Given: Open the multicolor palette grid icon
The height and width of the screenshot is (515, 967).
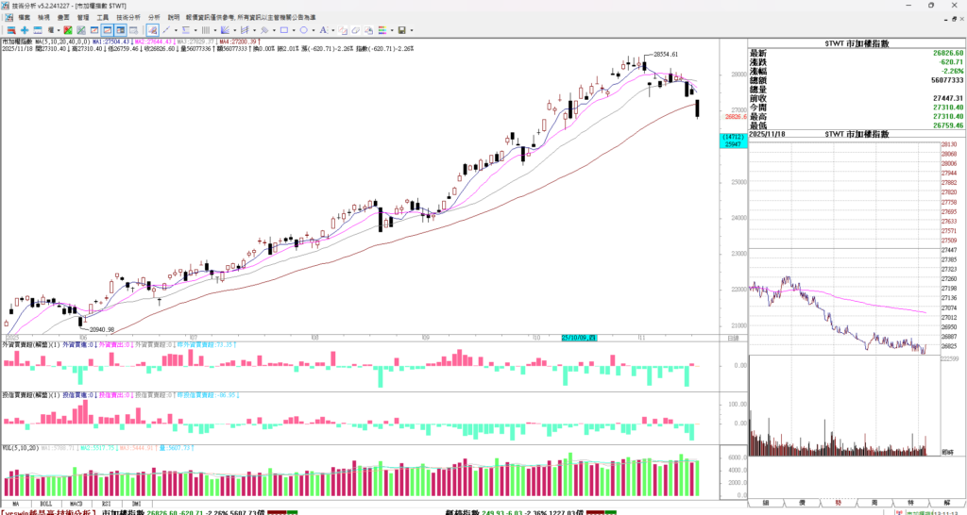Looking at the screenshot, I should [x=382, y=30].
